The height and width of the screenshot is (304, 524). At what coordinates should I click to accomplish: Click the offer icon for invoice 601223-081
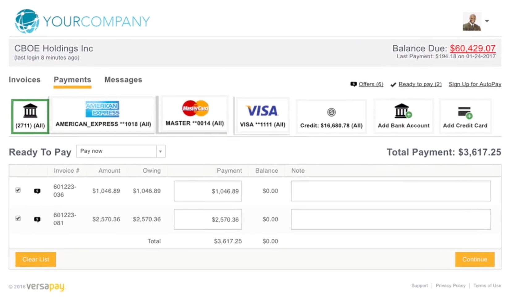pyautogui.click(x=37, y=219)
